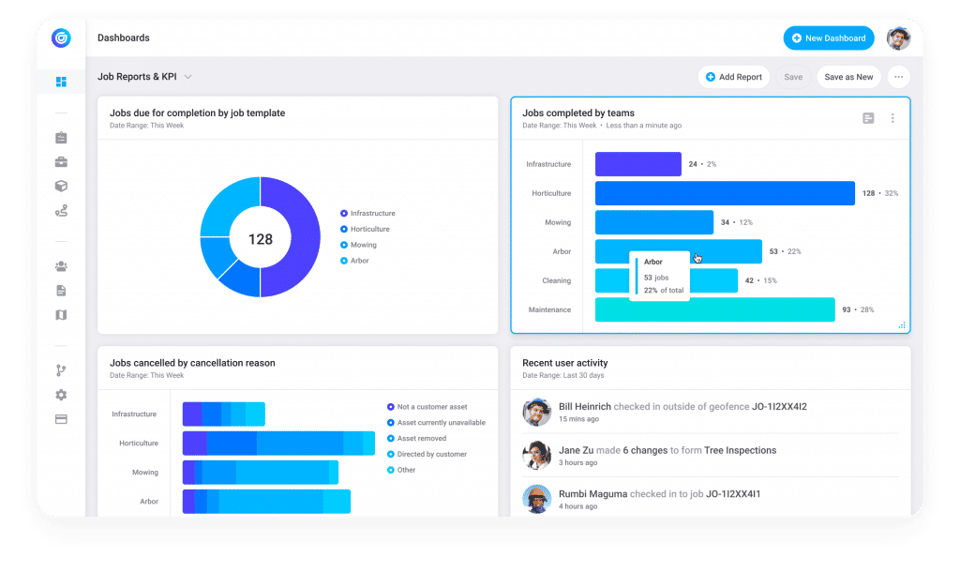This screenshot has height=572, width=960.
Task: Open the three-dot menu on Jobs completed panel
Action: (x=892, y=118)
